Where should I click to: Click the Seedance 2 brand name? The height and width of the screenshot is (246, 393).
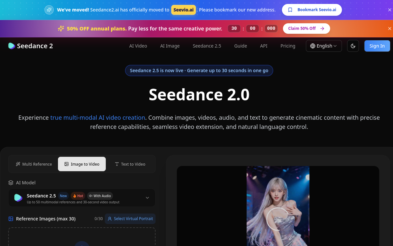[x=35, y=46]
